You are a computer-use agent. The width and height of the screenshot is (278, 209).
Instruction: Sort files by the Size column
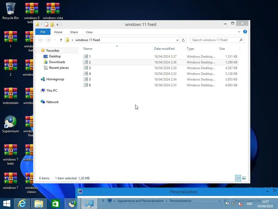(x=222, y=49)
